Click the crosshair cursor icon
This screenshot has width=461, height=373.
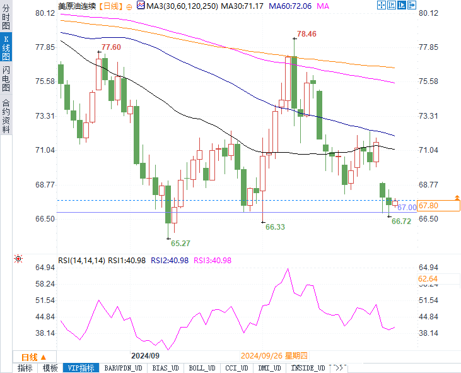point(382,5)
